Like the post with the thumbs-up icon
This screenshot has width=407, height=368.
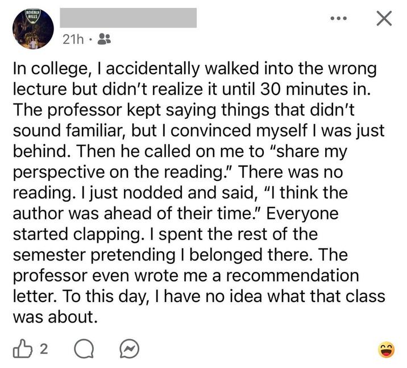[22, 349]
